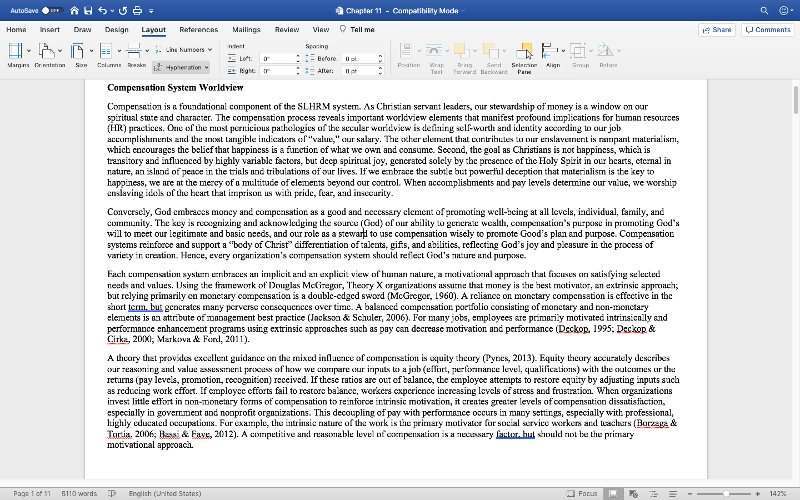
Task: Open the Margins menu
Action: pyautogui.click(x=18, y=56)
